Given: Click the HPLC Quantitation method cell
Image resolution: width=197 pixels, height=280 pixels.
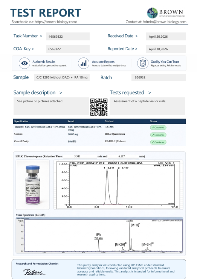Looking at the screenshot, I should (115, 134).
